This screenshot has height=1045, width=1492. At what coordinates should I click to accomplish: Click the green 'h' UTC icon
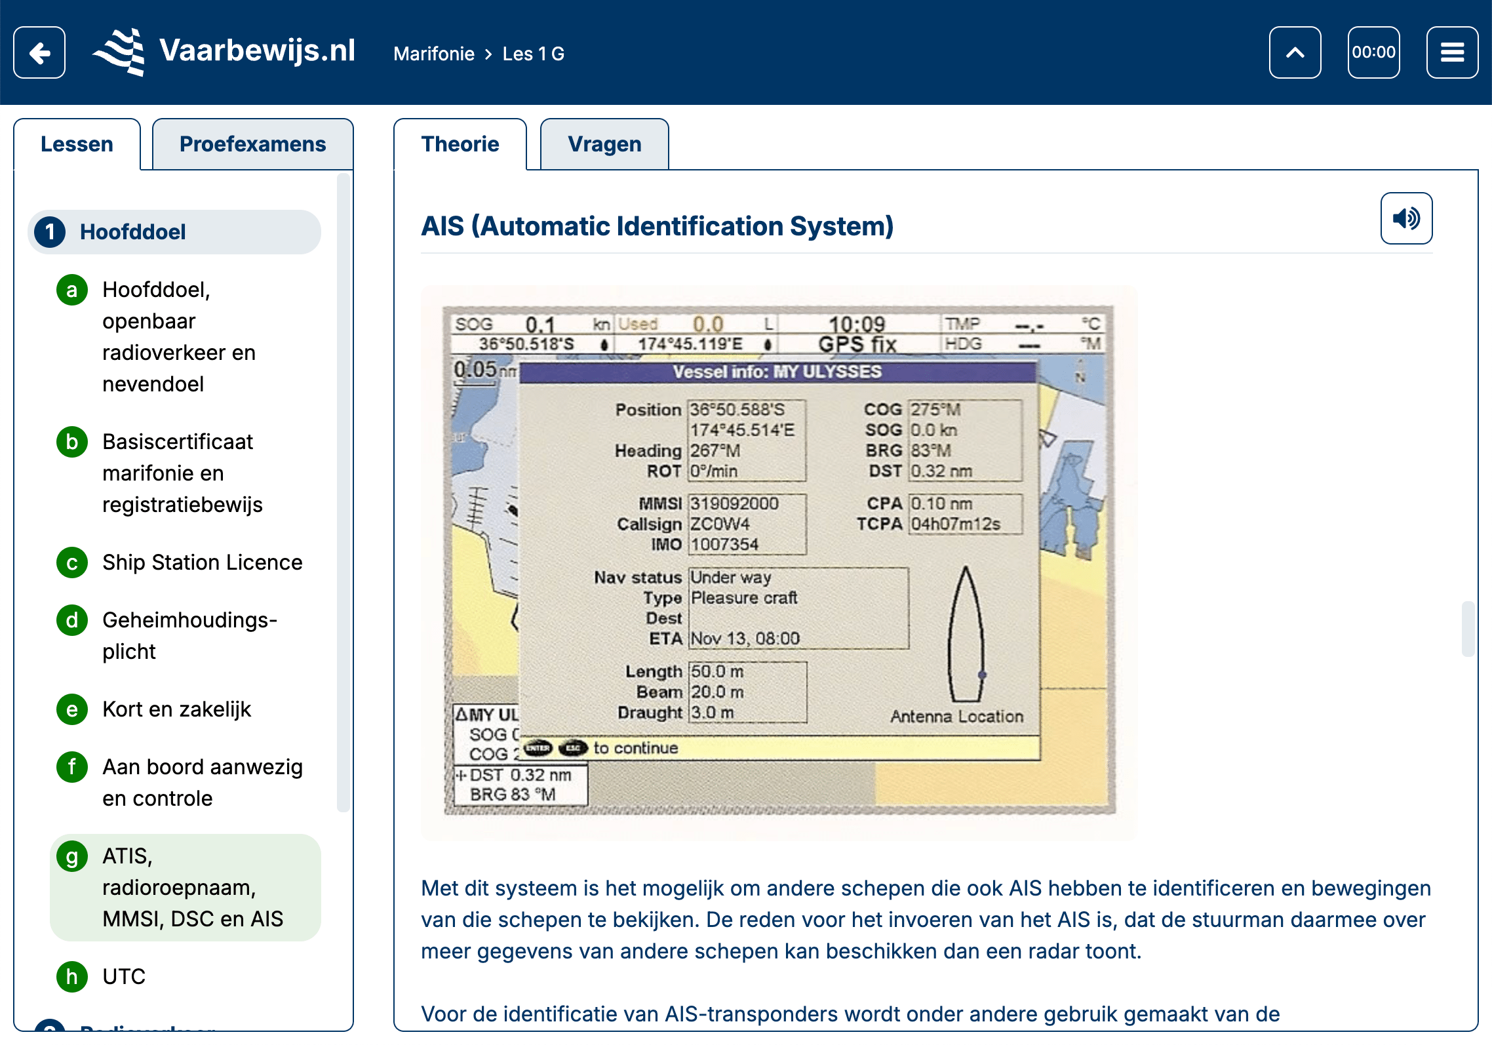pyautogui.click(x=72, y=977)
